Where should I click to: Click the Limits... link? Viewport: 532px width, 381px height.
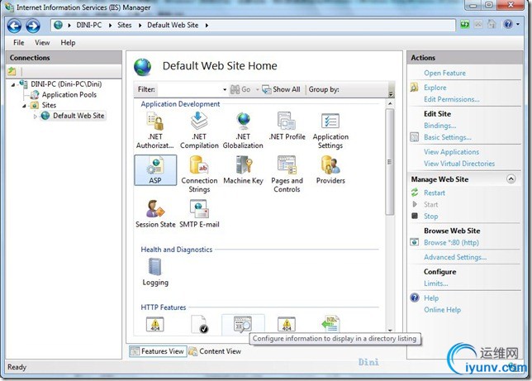(435, 283)
